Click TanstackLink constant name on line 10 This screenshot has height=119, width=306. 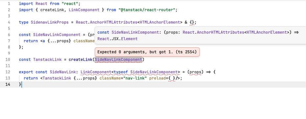[x=47, y=59]
